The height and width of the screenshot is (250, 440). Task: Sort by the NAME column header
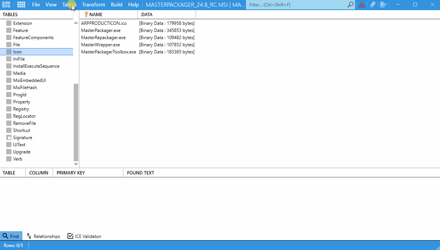pyautogui.click(x=109, y=15)
